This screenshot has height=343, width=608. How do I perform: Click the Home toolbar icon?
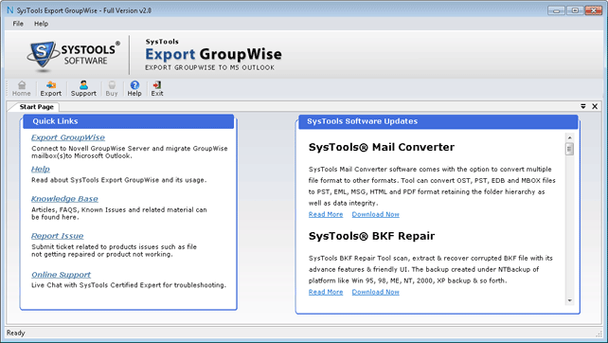tap(22, 88)
